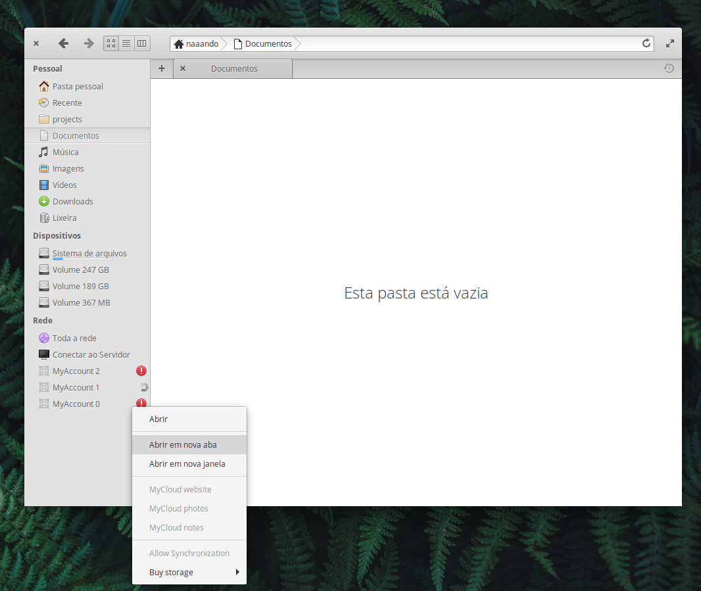Go back to the previous folder
Image resolution: width=701 pixels, height=591 pixels.
pos(64,43)
